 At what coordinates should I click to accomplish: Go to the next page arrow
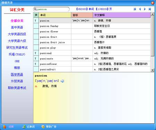click(x=145, y=9)
